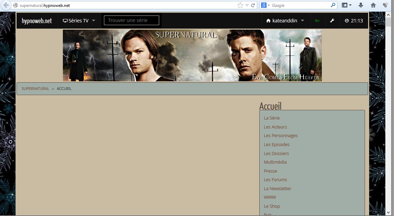
Task: Go back with the browser back arrow
Action: pos(6,5)
